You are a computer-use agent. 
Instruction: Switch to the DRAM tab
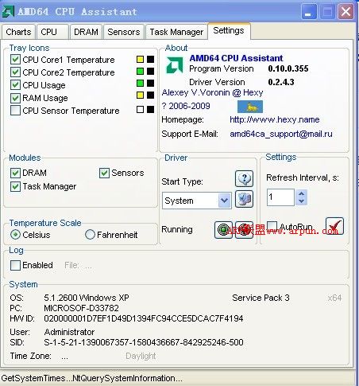[x=86, y=32]
